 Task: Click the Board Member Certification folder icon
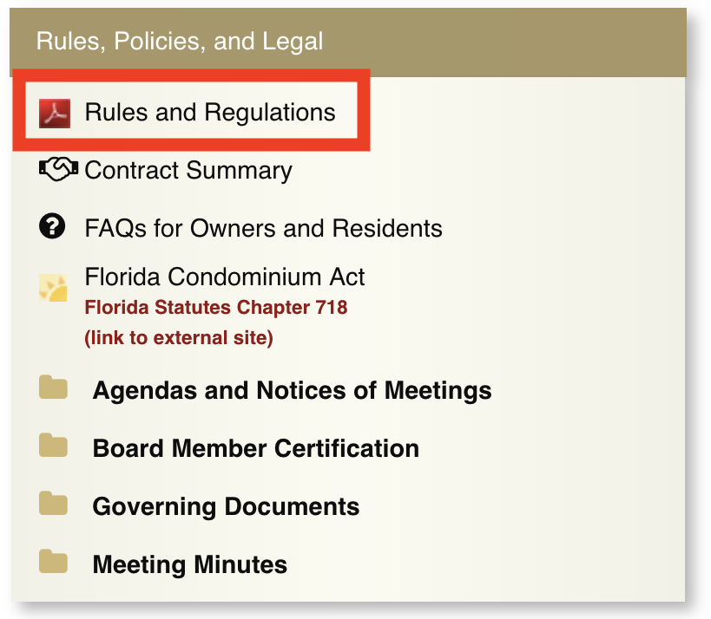[53, 446]
